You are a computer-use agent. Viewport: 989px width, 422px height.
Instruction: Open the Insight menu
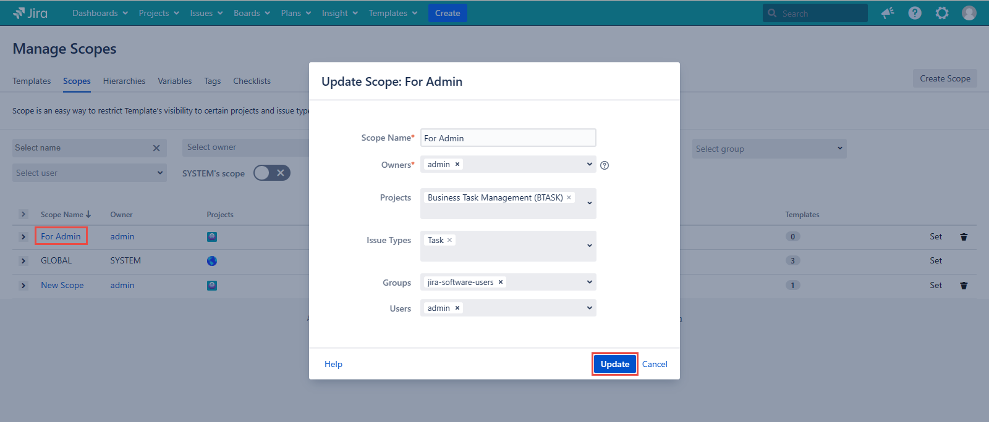pos(339,13)
